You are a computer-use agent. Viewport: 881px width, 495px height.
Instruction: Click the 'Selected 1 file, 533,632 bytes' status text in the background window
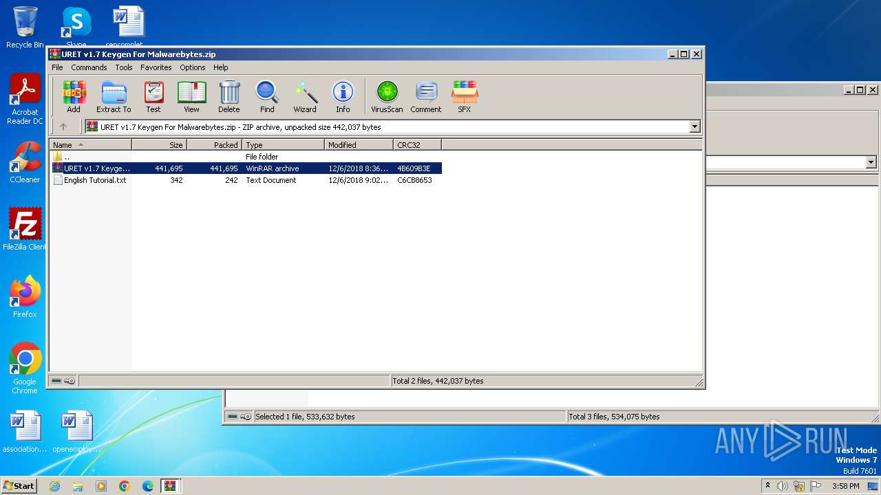[x=305, y=417]
